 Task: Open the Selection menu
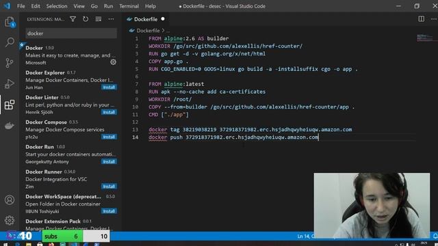coord(57,6)
